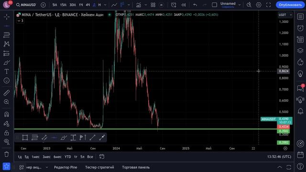Select the 4Ч timeframe
The width and height of the screenshot is (306, 172).
point(88,5)
